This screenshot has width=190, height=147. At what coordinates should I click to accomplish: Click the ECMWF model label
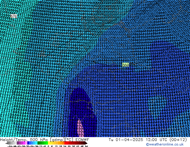pyautogui.click(x=82, y=139)
